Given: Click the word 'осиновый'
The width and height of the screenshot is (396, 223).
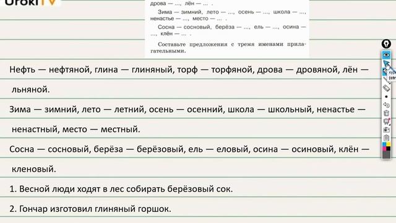Looking at the screenshot, I should 312,149.
